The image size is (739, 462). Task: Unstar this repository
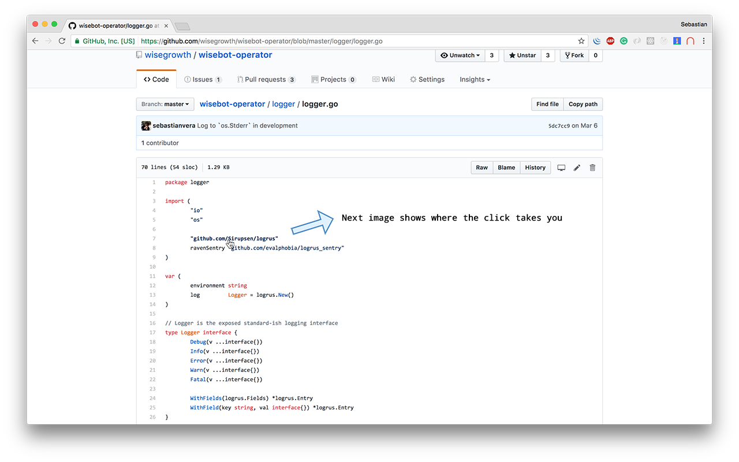click(523, 55)
